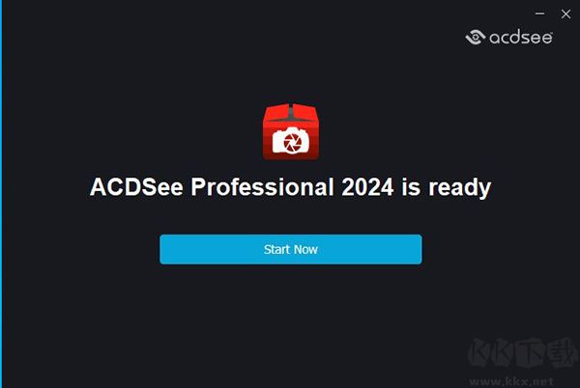This screenshot has width=580, height=388.
Task: Click the white camera symbol
Action: [291, 141]
